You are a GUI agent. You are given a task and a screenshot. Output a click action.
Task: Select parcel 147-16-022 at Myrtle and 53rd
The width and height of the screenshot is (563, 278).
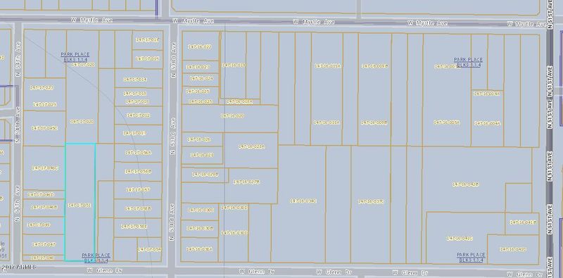tap(201, 46)
